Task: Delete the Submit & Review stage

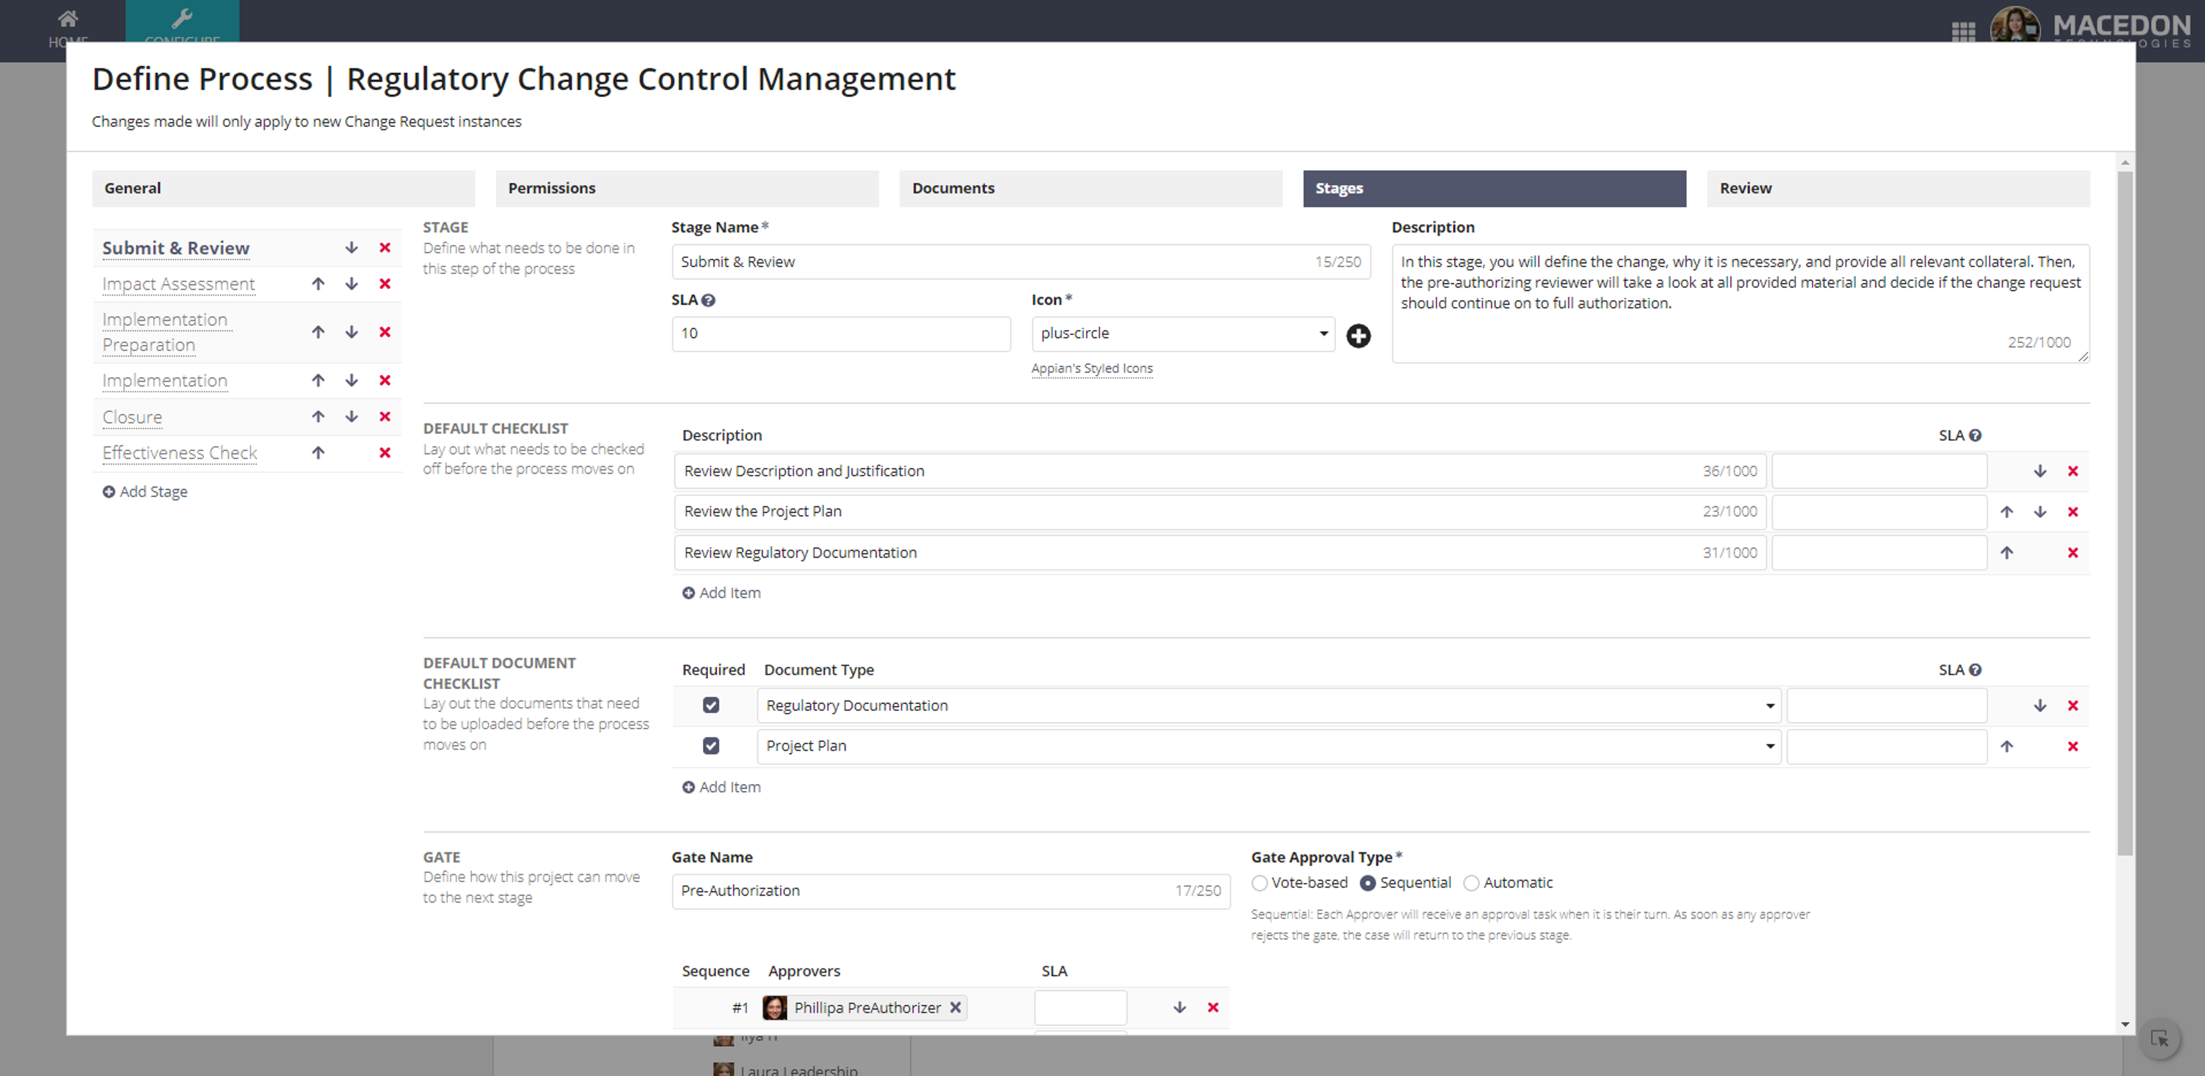Action: tap(385, 248)
